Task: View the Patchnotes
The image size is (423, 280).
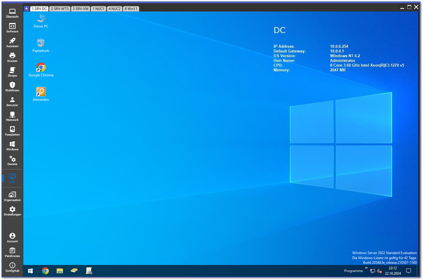Action: 12,253
